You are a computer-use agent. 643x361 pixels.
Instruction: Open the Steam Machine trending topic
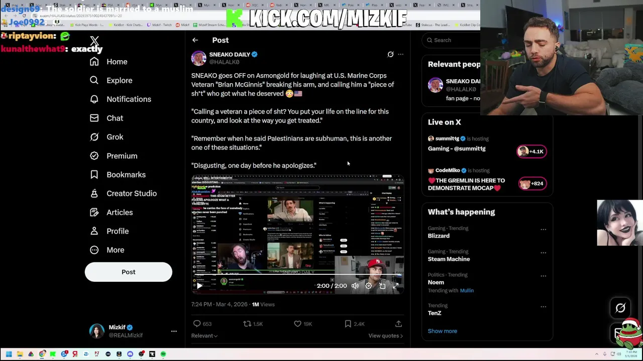(449, 259)
